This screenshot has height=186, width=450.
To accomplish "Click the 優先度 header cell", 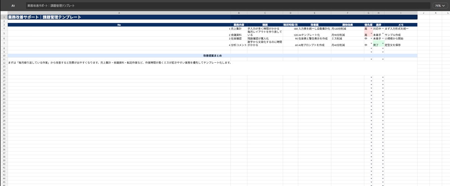I will pos(368,25).
